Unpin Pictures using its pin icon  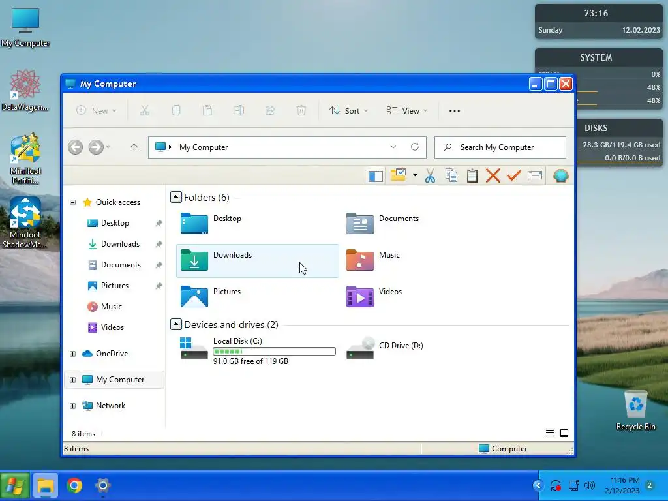pyautogui.click(x=159, y=286)
